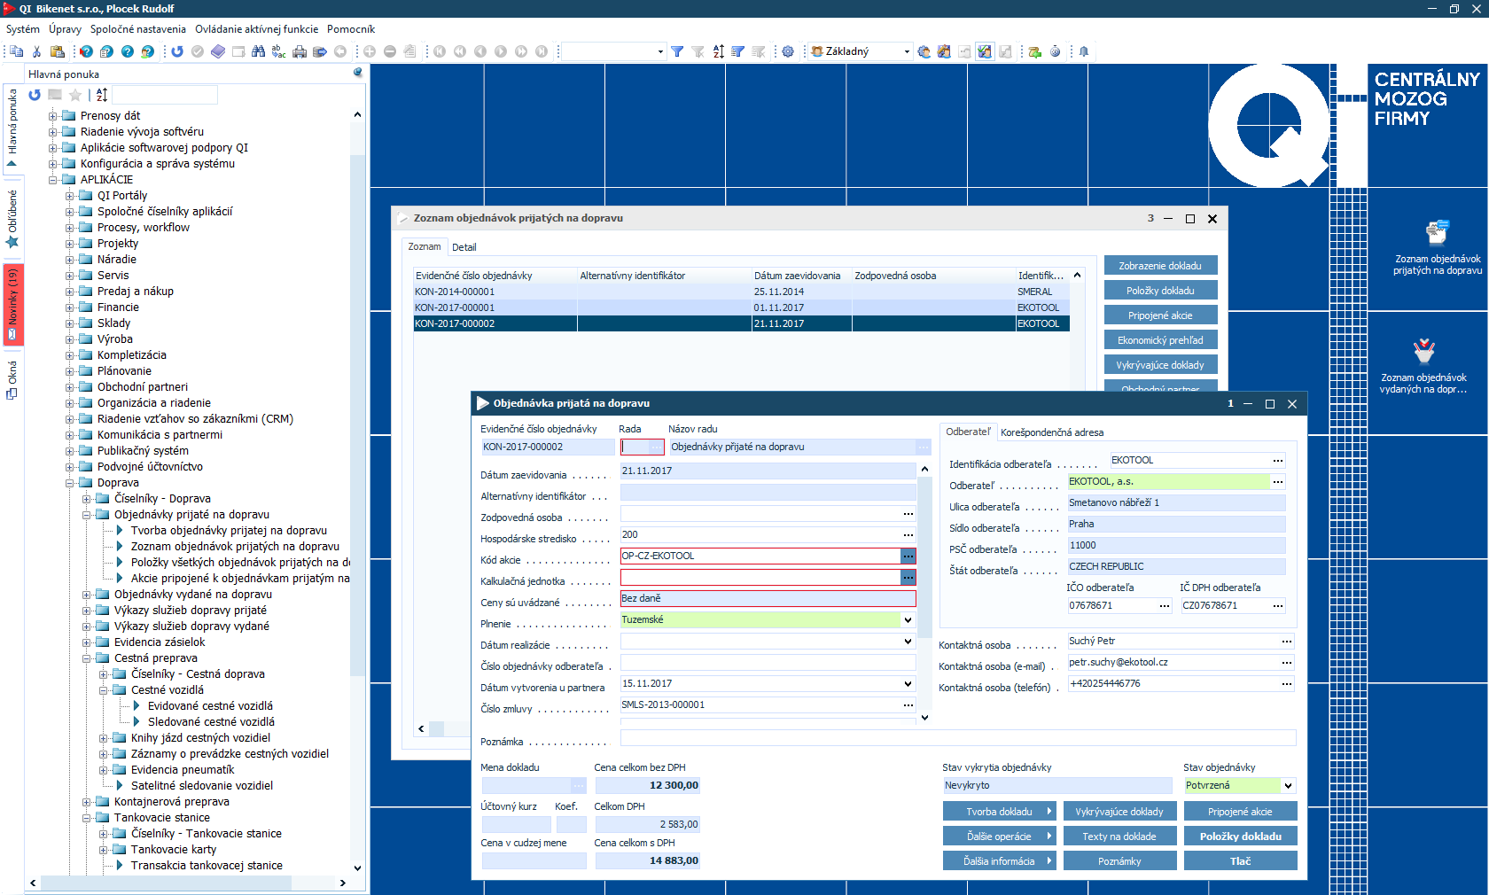Collapse the Doprava tree node
The width and height of the screenshot is (1489, 895).
(x=69, y=483)
